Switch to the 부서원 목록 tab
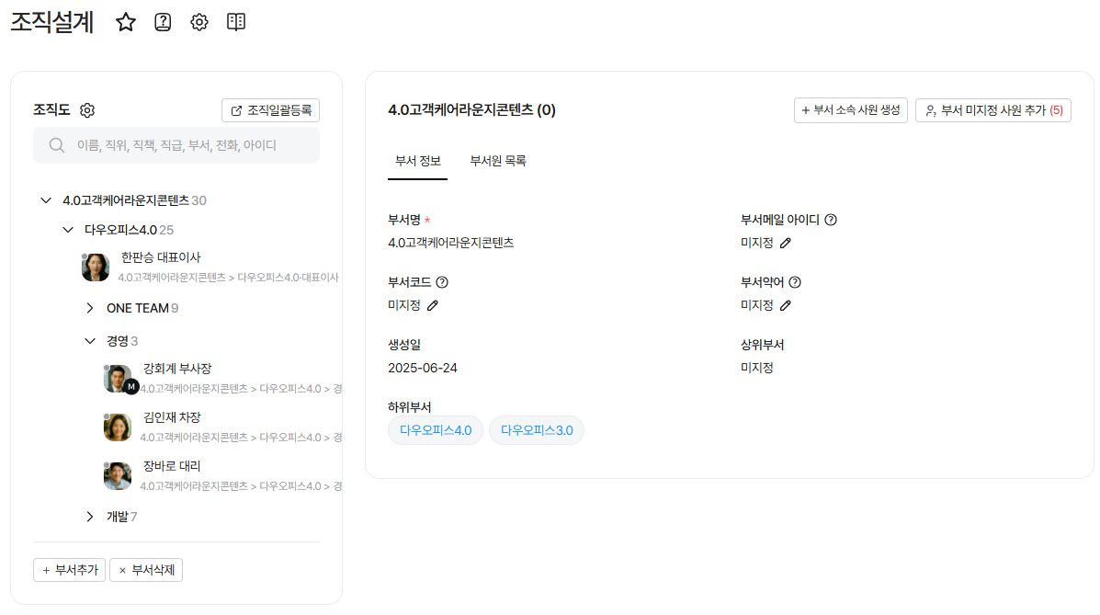The height and width of the screenshot is (615, 1100). point(497,161)
